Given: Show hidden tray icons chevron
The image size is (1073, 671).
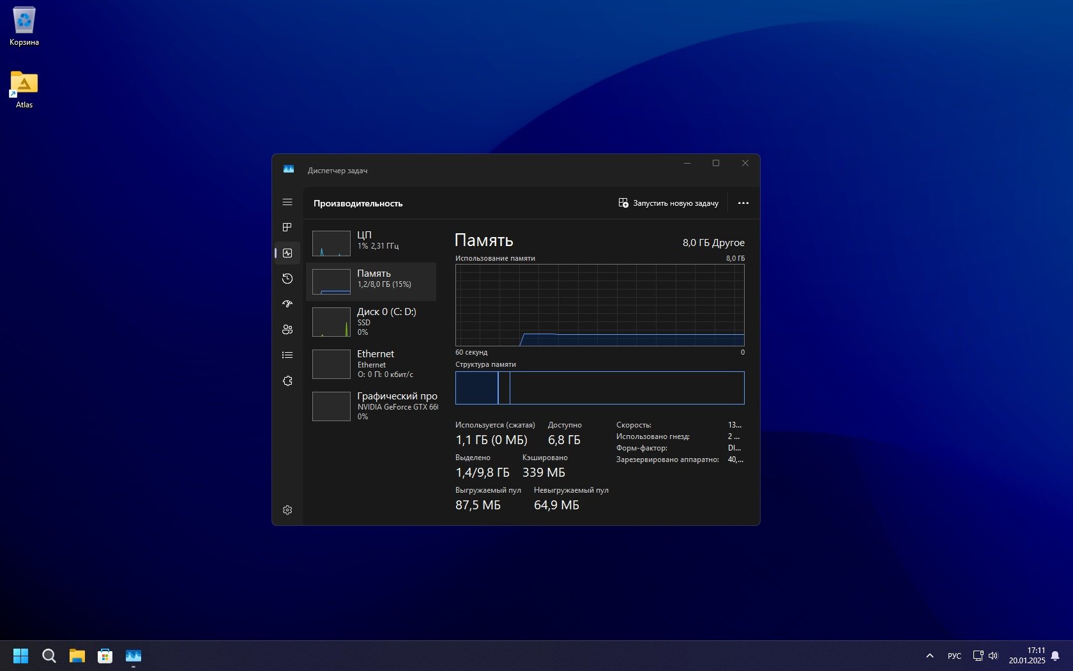Looking at the screenshot, I should pyautogui.click(x=930, y=656).
